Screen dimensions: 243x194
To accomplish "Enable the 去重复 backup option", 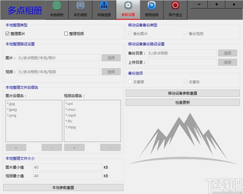I will pos(130,82).
